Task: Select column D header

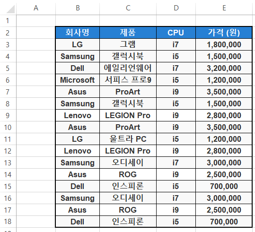Action: pos(176,8)
